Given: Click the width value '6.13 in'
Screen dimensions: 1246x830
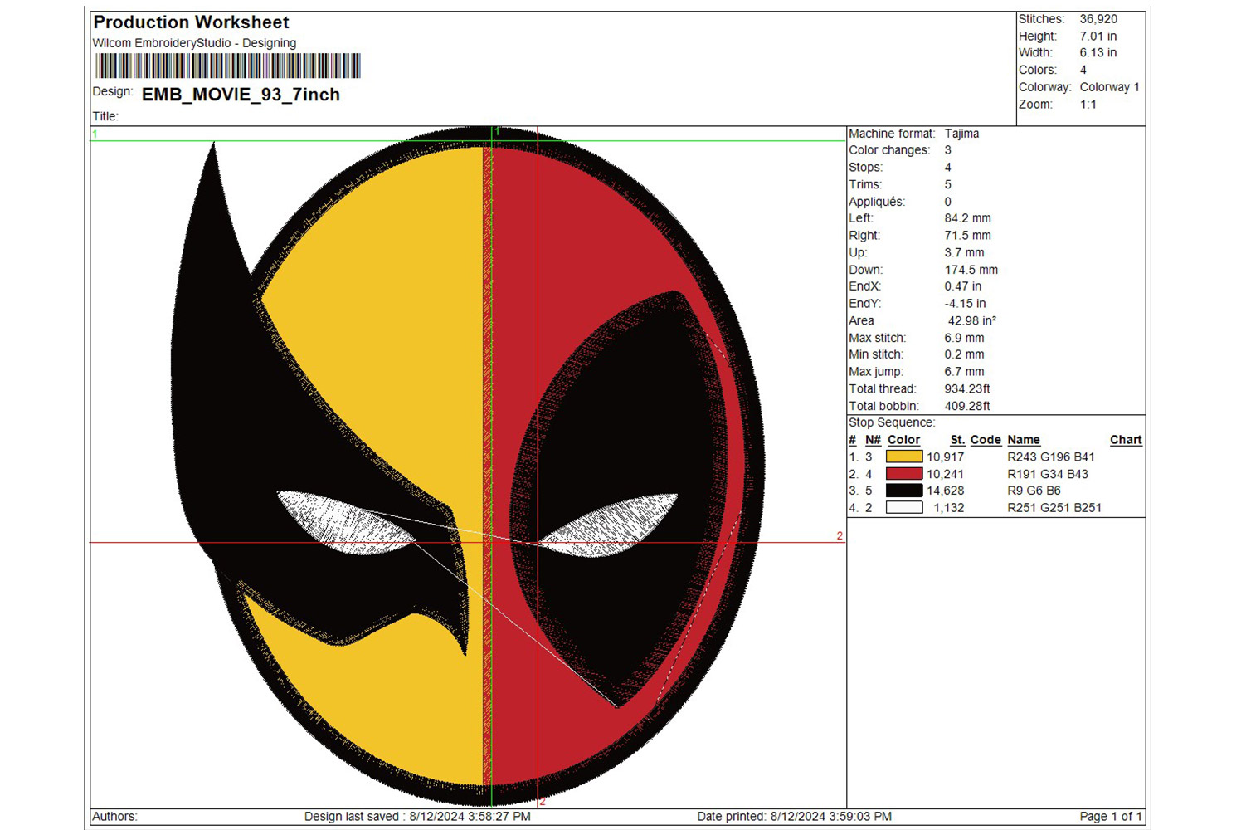Looking at the screenshot, I should [x=1098, y=52].
